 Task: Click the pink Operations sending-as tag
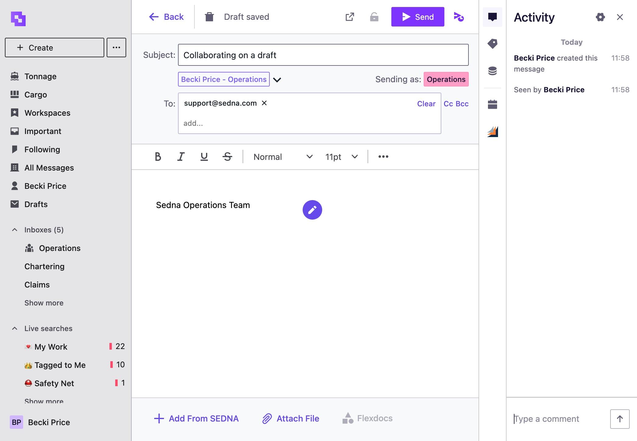(446, 79)
